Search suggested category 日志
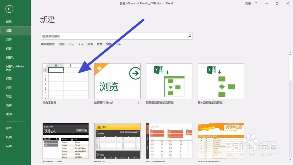Image resolution: width=293 pixels, height=165 pixels. pos(118,44)
